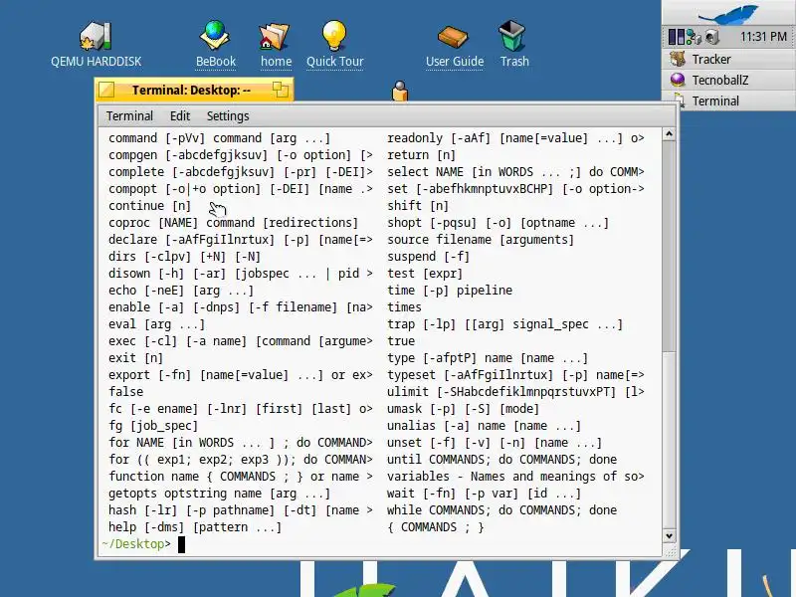Click the 'wait [-fn] [-p var] [id ...]' line
Screen dimensions: 796x597
tap(484, 494)
